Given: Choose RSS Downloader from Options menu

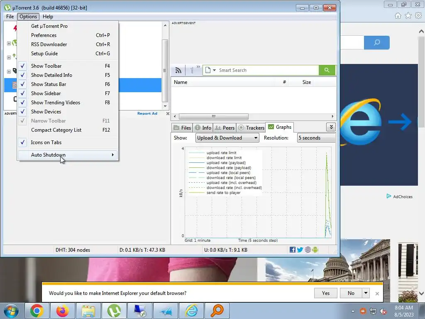Looking at the screenshot, I should click(x=68, y=44).
